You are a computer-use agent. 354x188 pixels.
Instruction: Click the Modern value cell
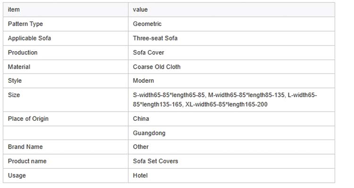point(143,81)
